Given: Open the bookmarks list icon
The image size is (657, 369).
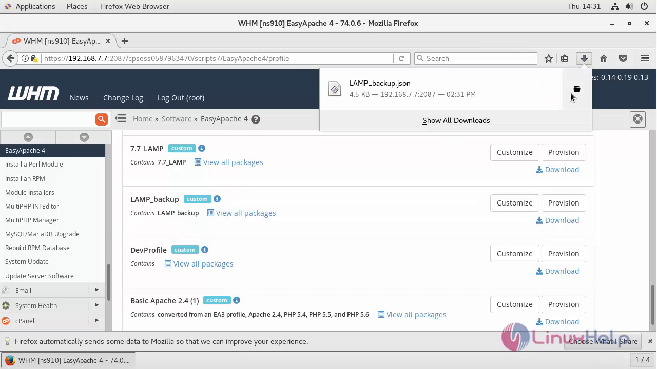Looking at the screenshot, I should (x=565, y=58).
